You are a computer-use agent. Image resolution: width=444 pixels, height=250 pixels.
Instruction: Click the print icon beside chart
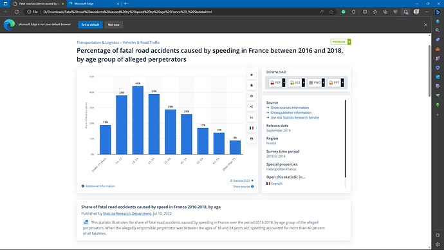coord(252,139)
